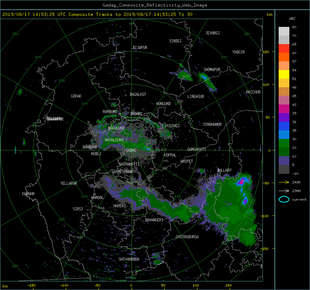Click the GOKAK city label
The width and height of the screenshot is (310, 290).
pyautogui.click(x=76, y=96)
